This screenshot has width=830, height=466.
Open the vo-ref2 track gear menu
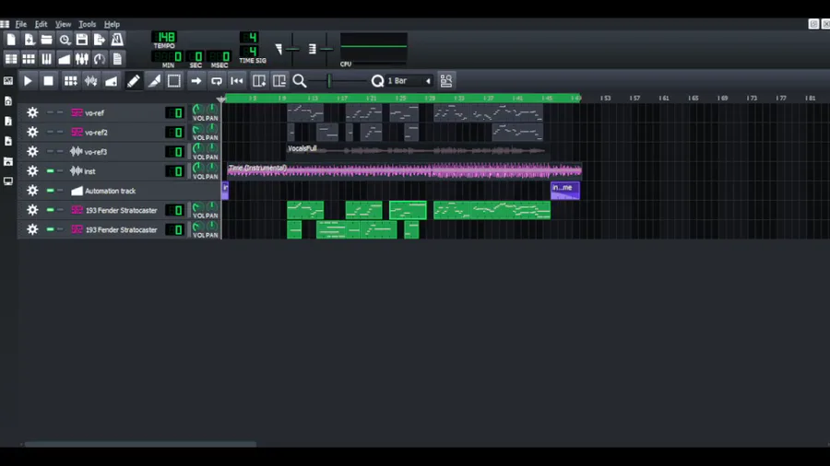(32, 132)
